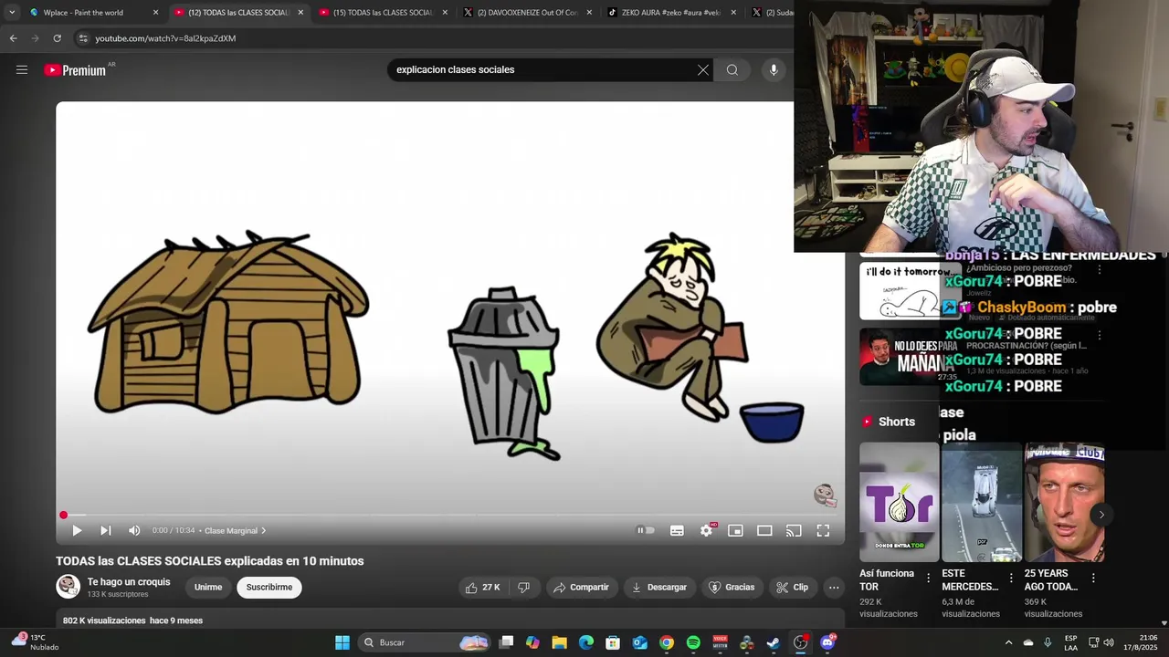Open browser tab search dropdown
1169x657 pixels.
coord(12,13)
